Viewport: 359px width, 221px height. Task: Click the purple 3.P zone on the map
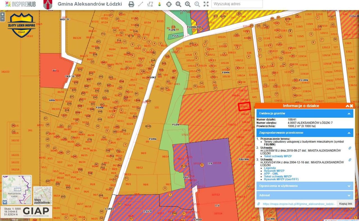[x=210, y=163]
